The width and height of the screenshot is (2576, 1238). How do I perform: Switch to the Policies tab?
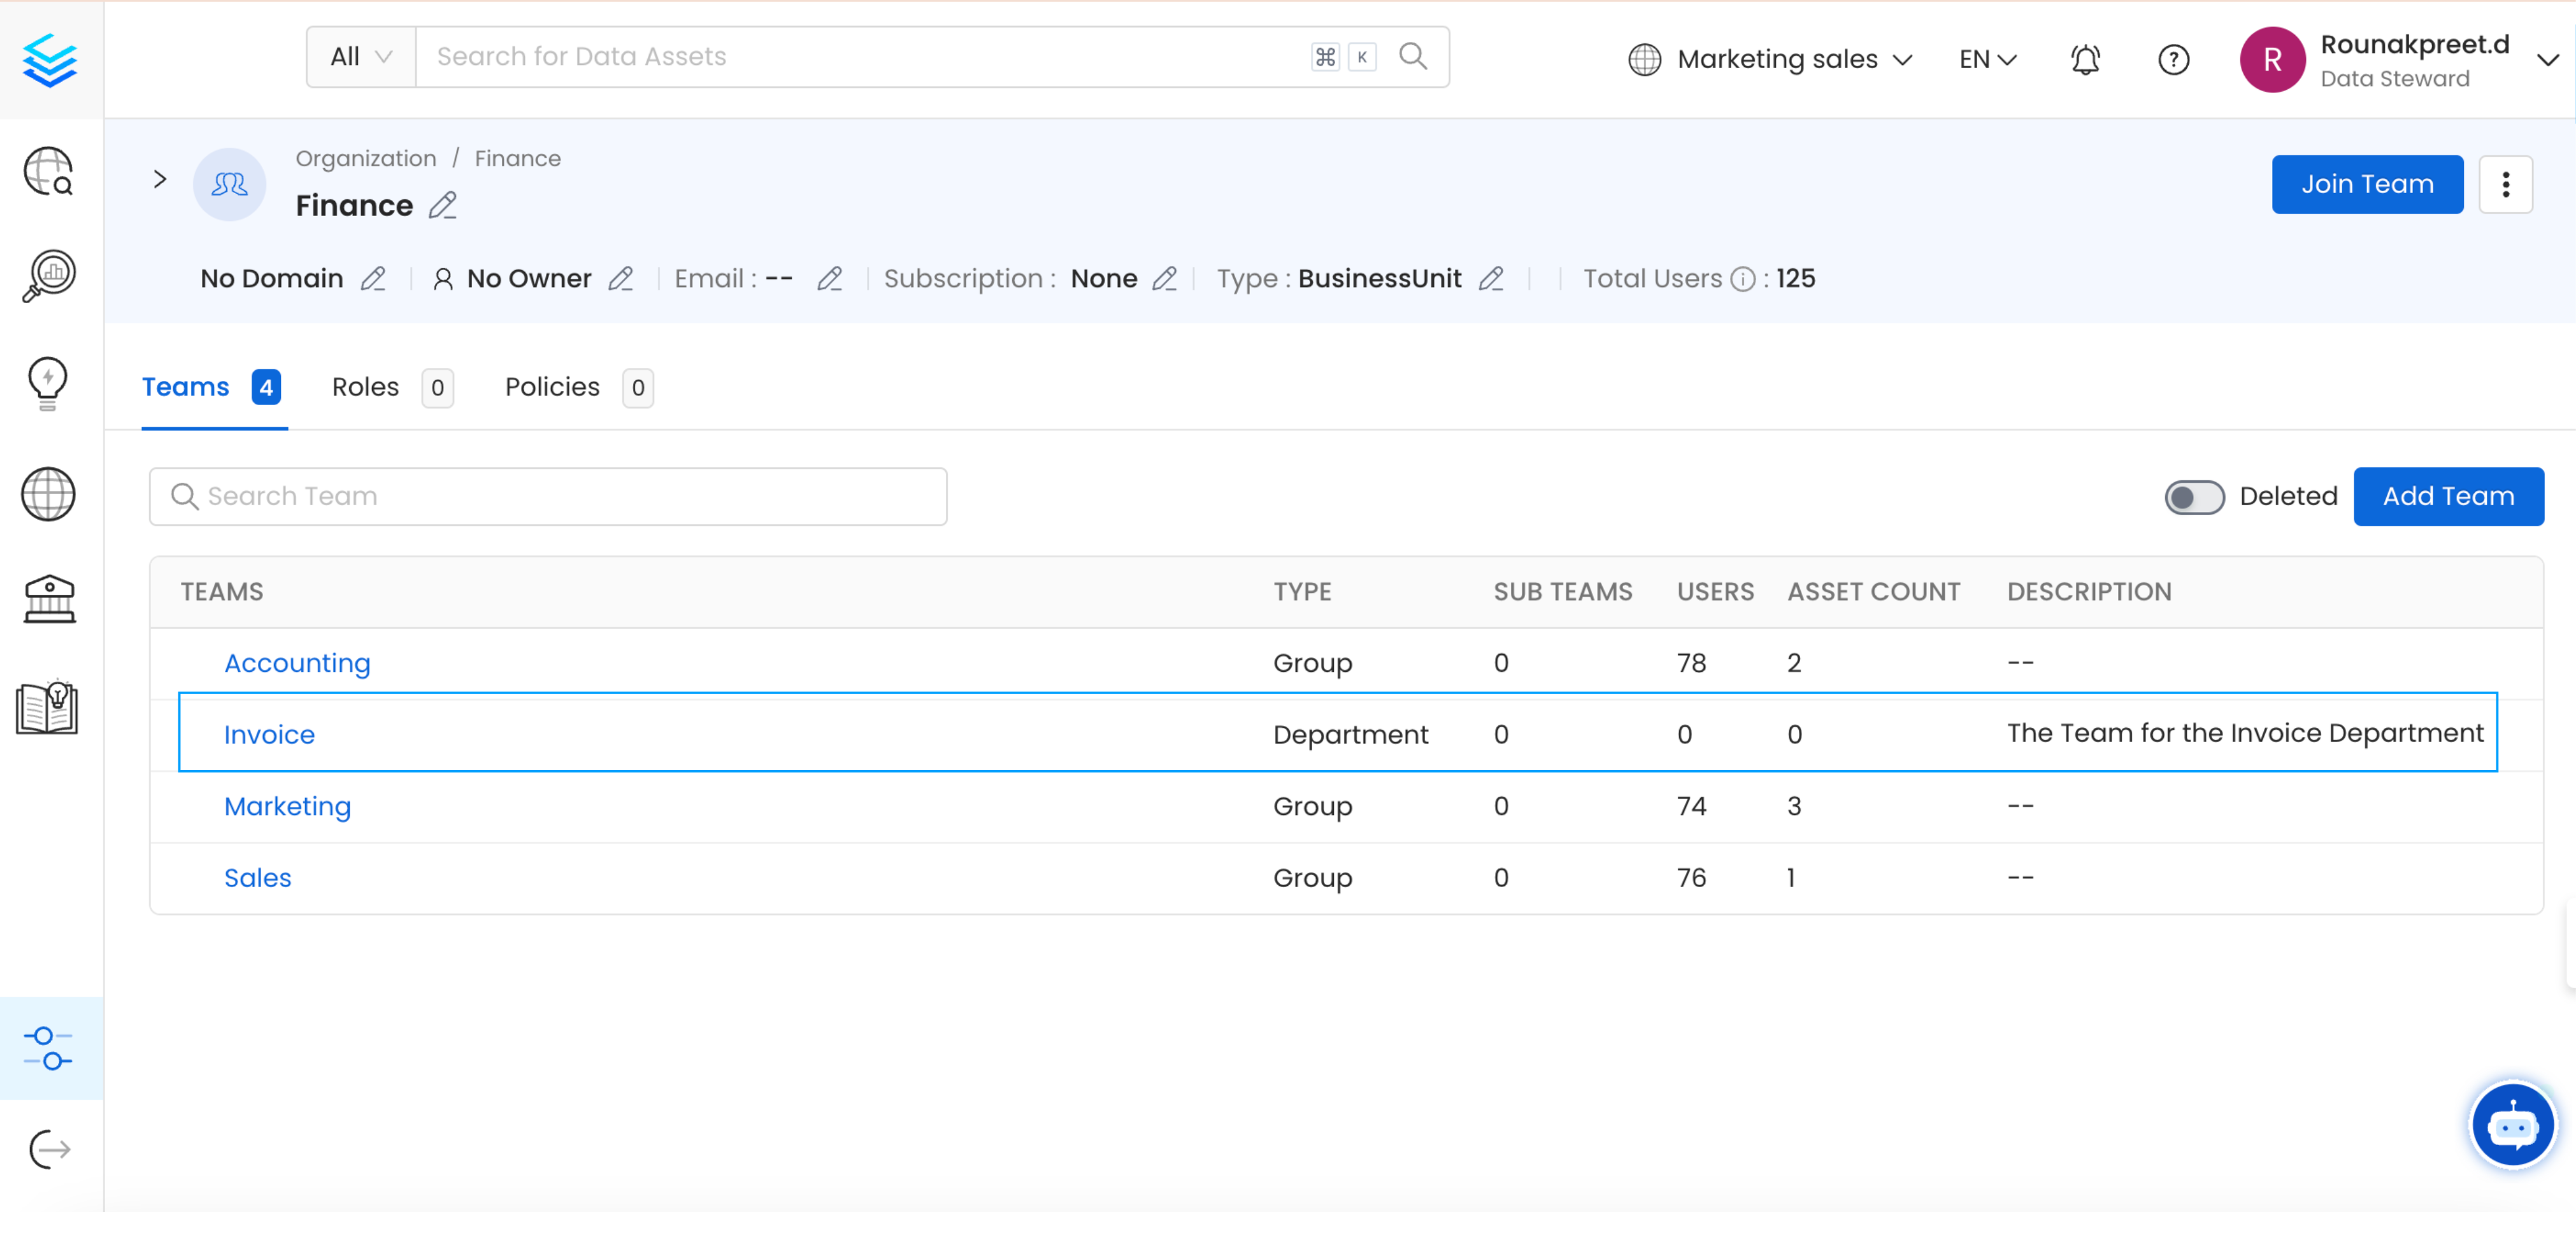552,387
